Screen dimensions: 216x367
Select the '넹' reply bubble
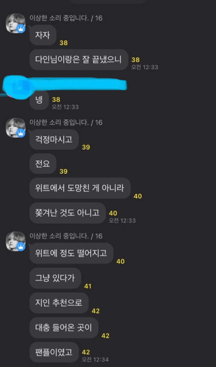point(39,100)
